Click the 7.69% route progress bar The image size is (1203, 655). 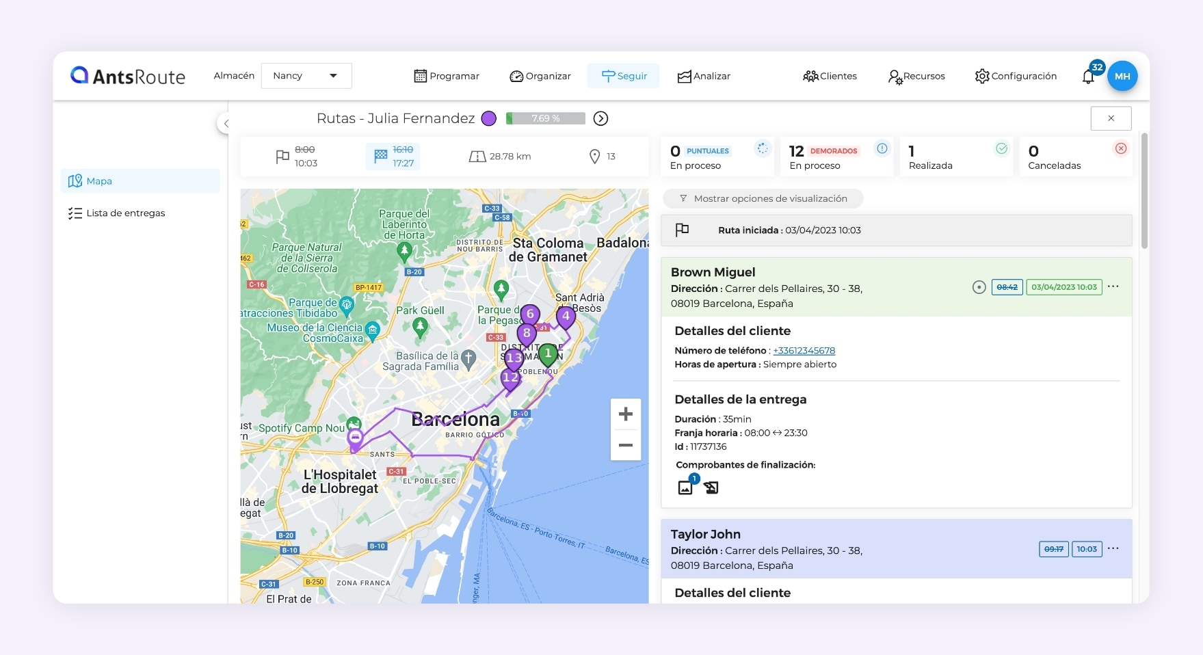coord(544,118)
